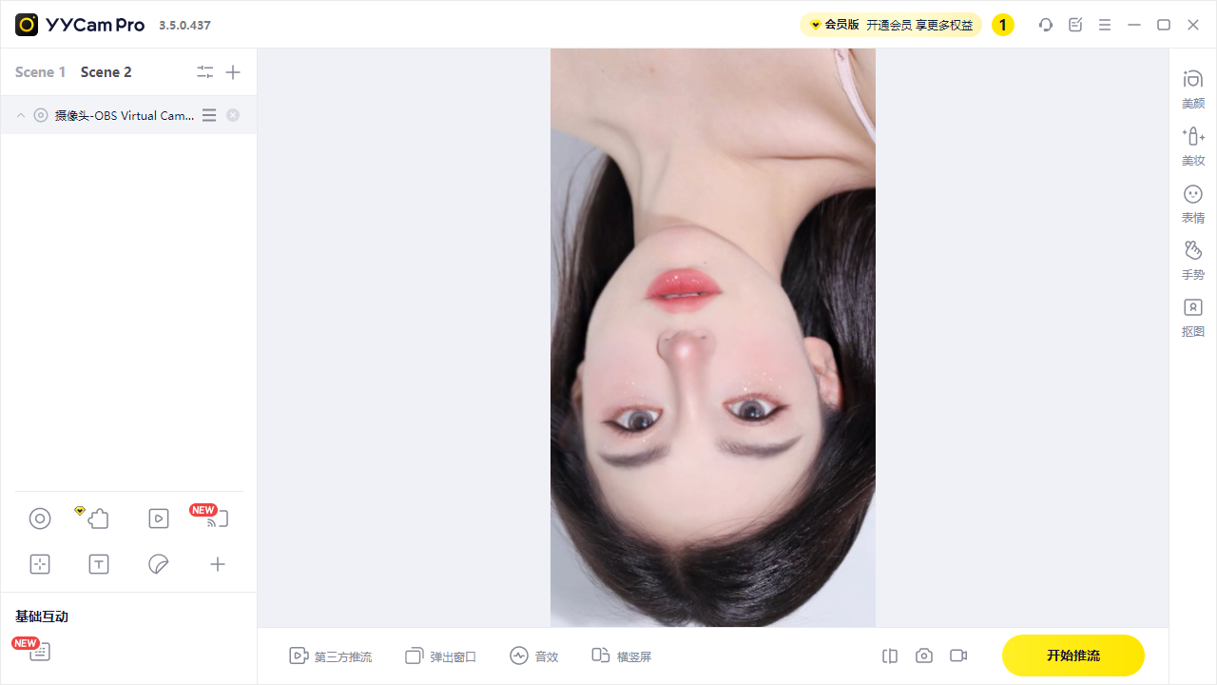Open the 抠图 background cutout panel

[1193, 318]
